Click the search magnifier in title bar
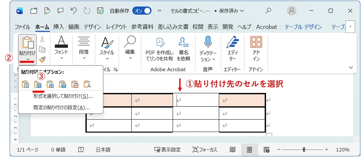The width and height of the screenshot is (361, 157). tap(268, 11)
